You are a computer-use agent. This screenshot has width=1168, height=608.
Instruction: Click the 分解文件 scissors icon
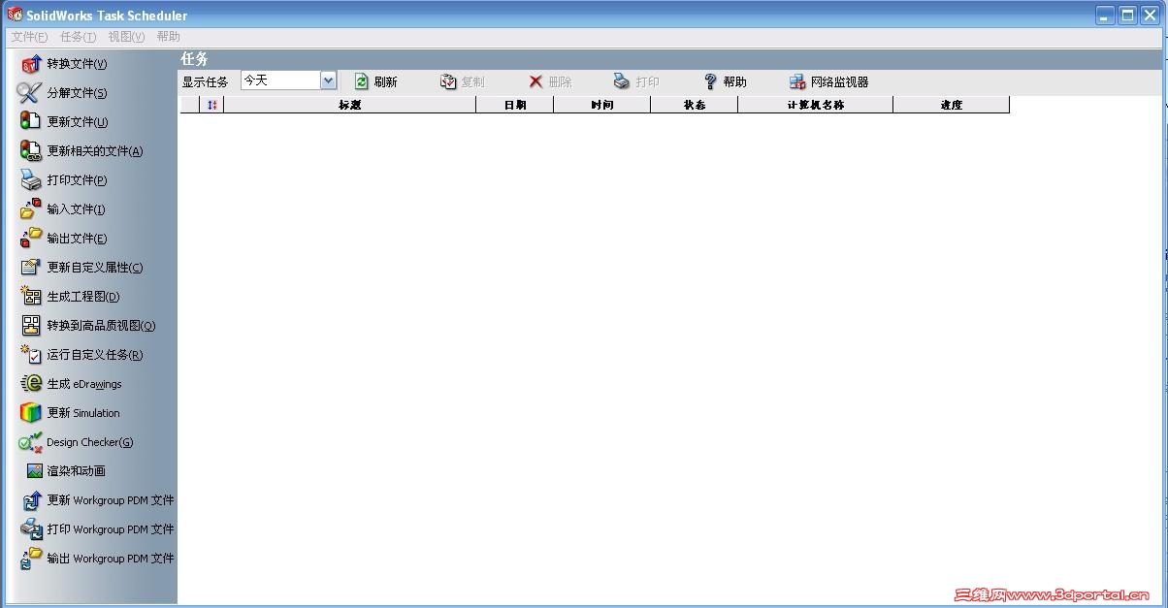[x=30, y=93]
